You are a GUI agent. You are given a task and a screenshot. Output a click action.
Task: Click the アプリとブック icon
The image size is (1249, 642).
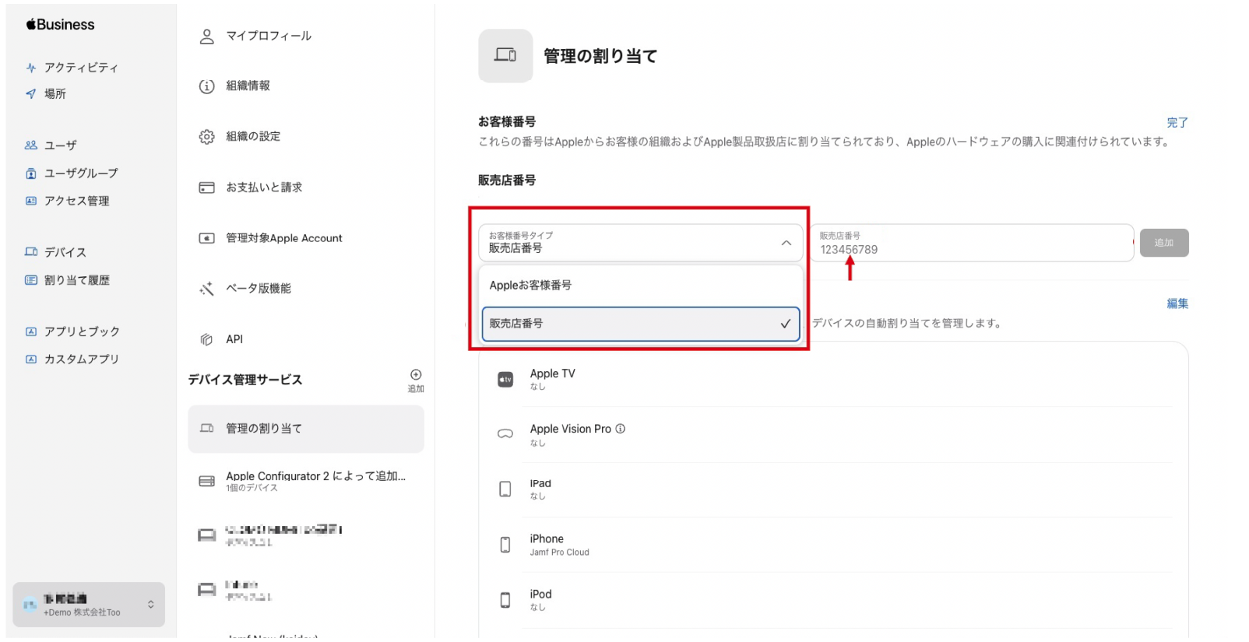tap(31, 332)
